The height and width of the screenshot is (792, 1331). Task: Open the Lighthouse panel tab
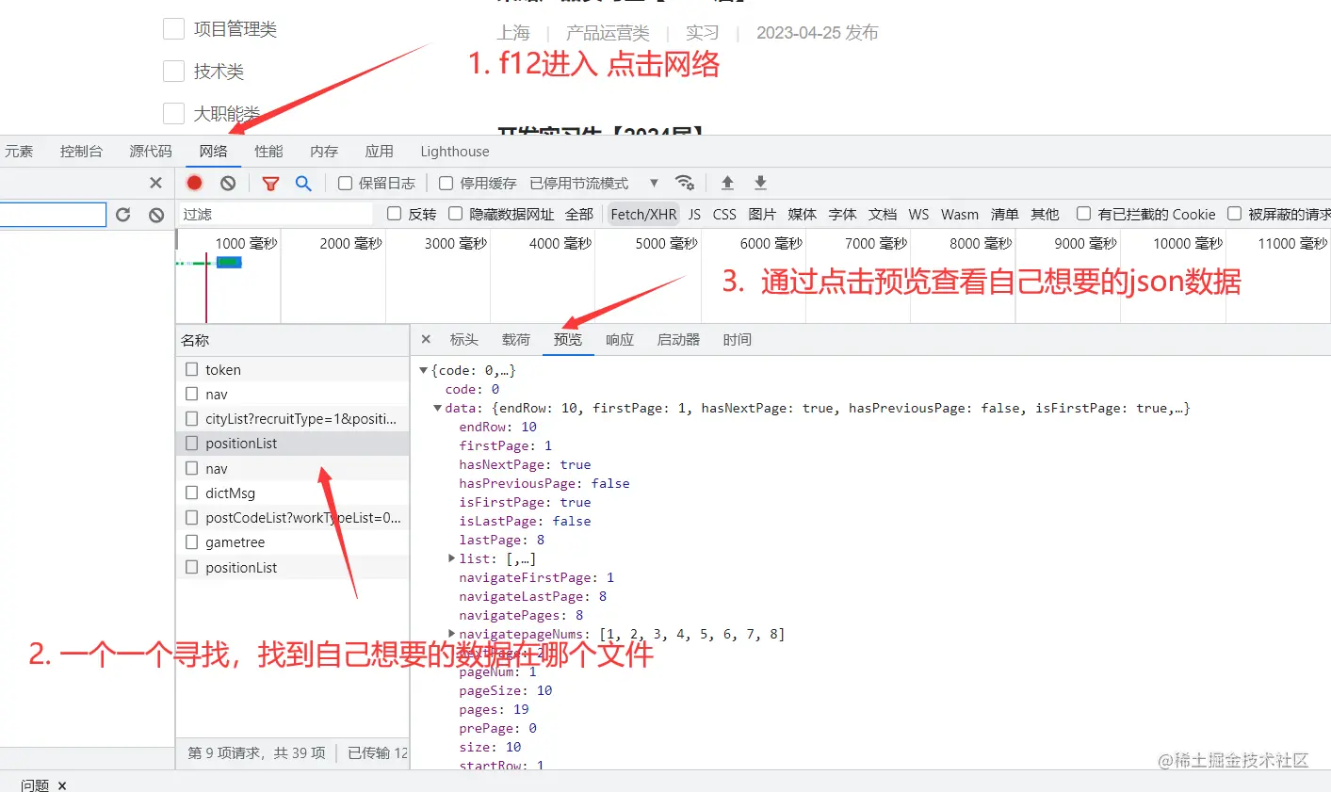pyautogui.click(x=455, y=151)
